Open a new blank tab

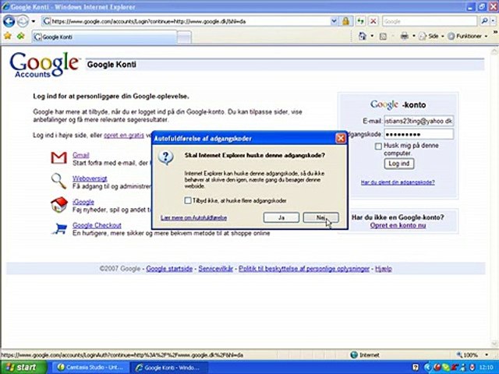point(184,37)
